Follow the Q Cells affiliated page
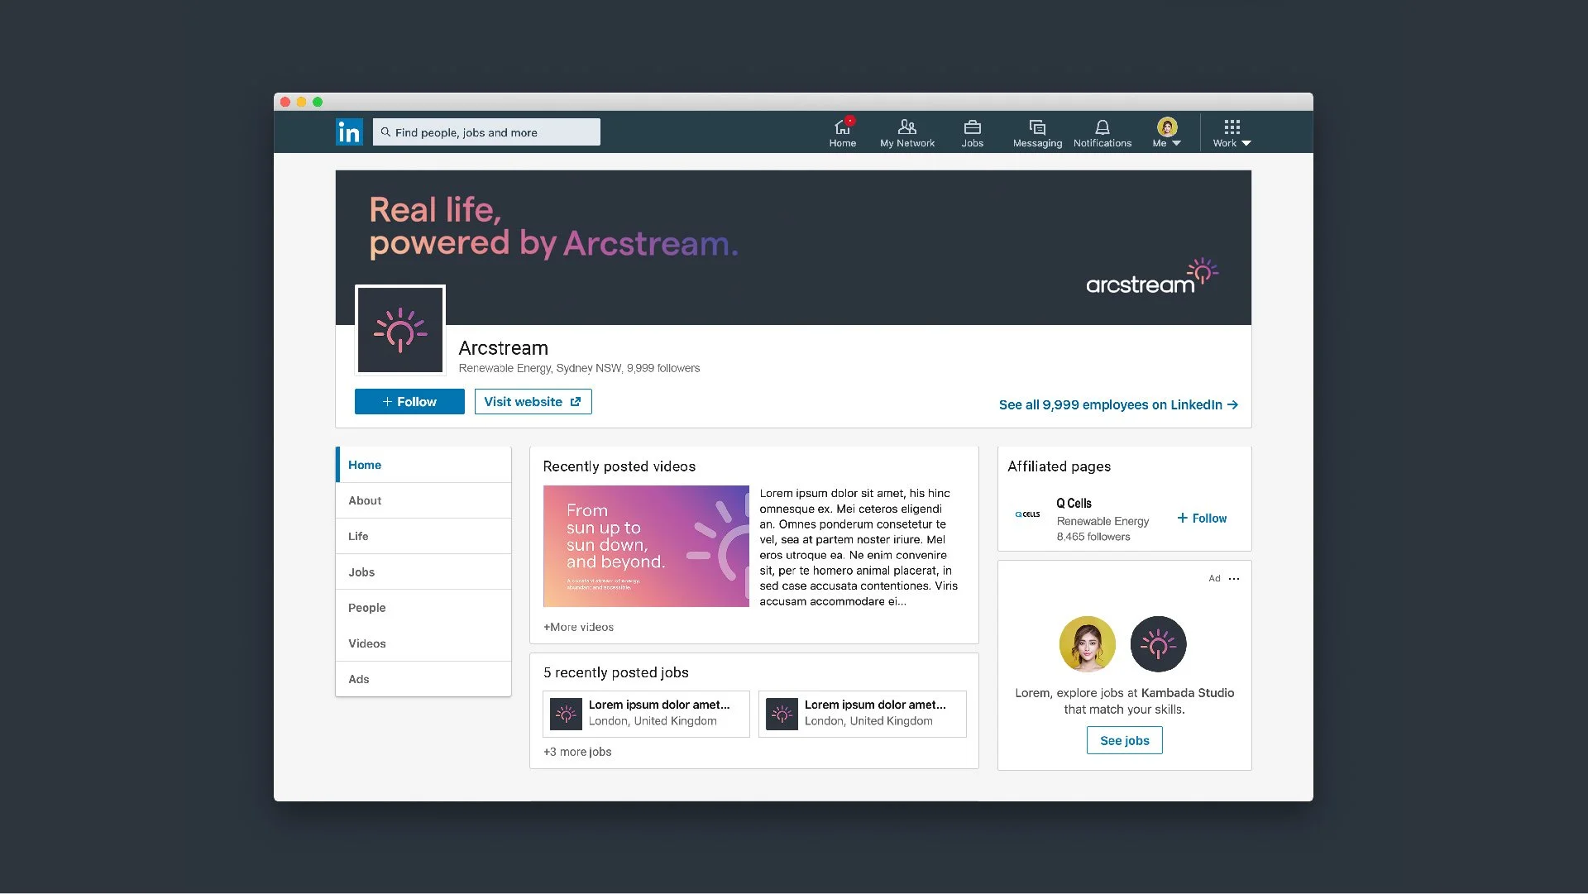Viewport: 1588px width, 894px height. point(1202,519)
